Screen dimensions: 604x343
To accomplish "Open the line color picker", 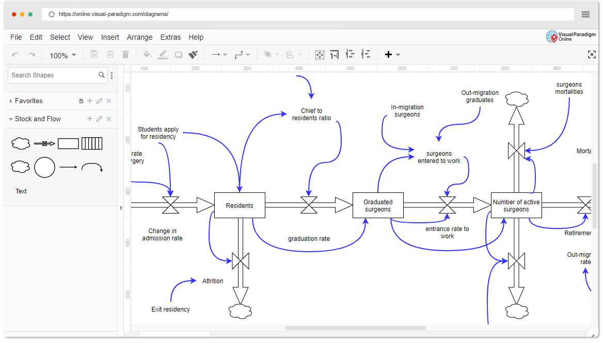I will point(163,54).
